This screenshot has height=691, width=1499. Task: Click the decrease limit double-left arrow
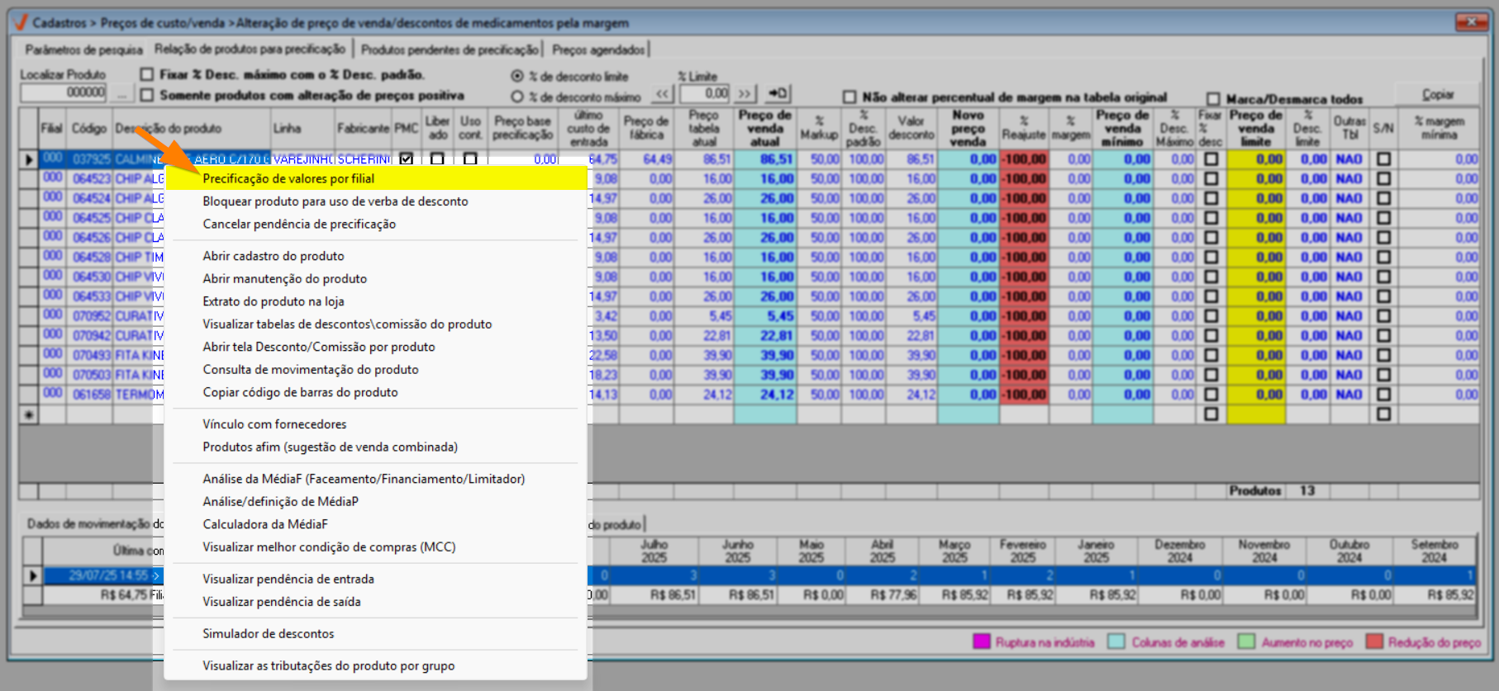662,94
